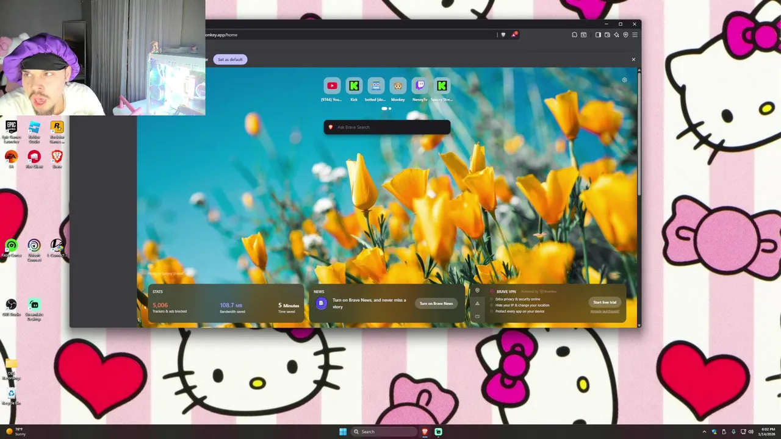Open the Leo AI sparkle icon
The height and width of the screenshot is (439, 781).
coord(616,35)
